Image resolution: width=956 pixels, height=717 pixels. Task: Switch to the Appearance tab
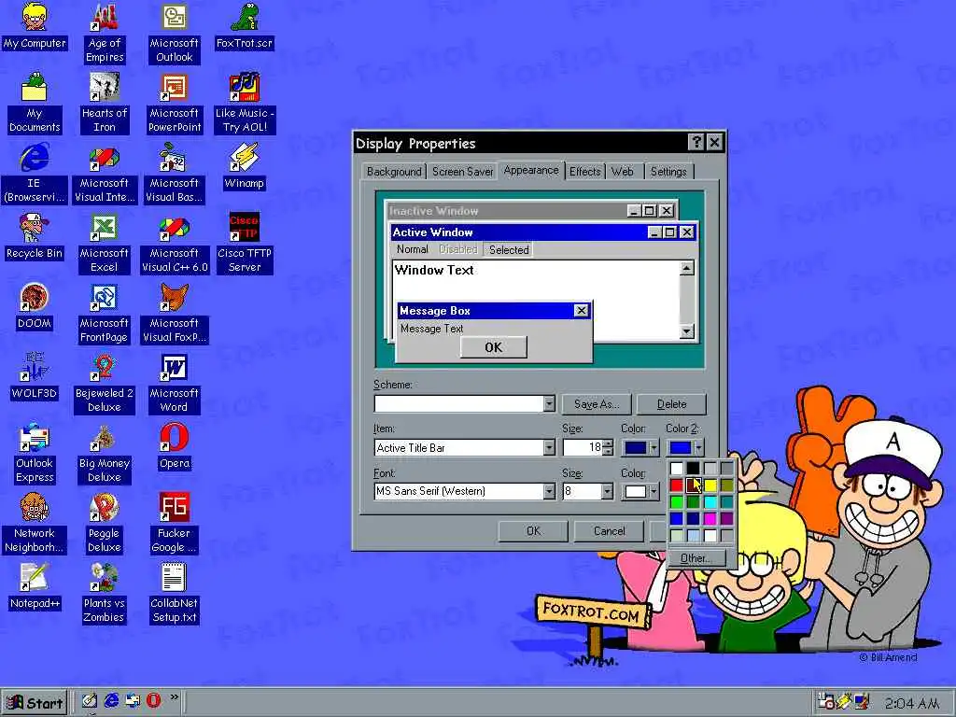tap(531, 170)
